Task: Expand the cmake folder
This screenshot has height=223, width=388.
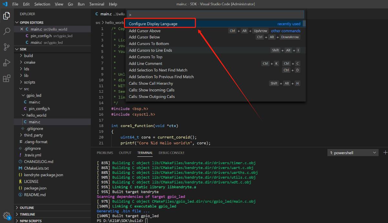Action: point(53,62)
